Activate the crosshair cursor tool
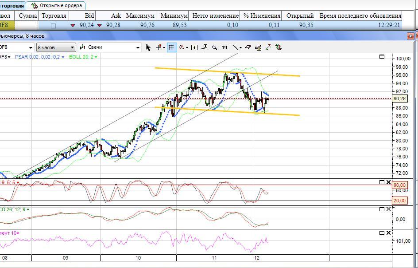Viewport: 418px width, 268px height. click(159, 47)
